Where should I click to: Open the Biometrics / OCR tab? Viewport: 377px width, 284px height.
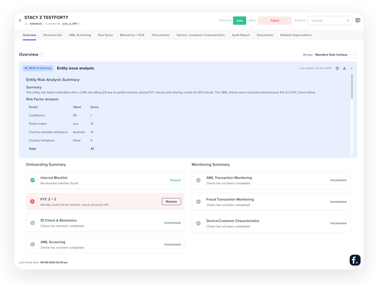coord(132,35)
